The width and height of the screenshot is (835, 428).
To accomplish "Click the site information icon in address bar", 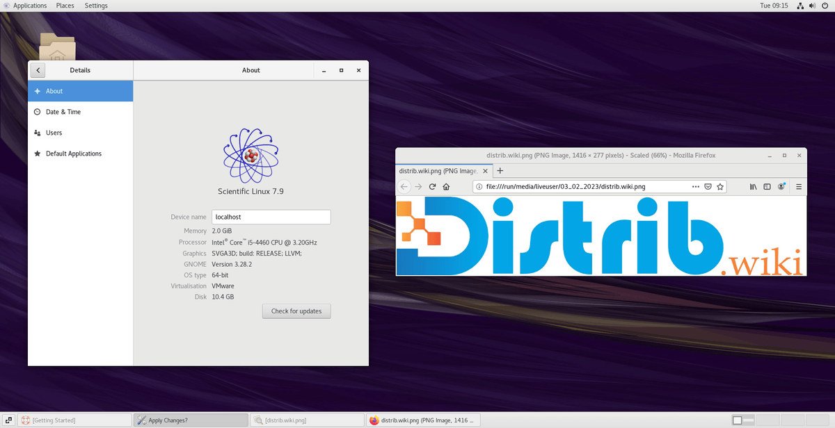I will [x=480, y=186].
